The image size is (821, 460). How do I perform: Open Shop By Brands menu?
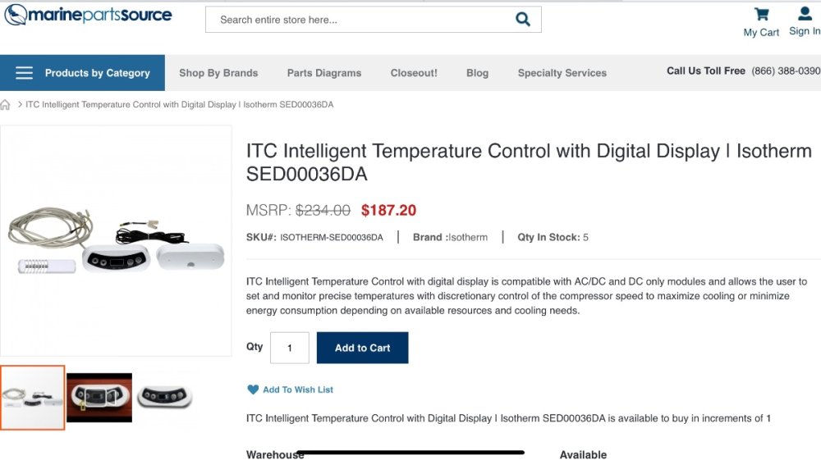point(218,73)
